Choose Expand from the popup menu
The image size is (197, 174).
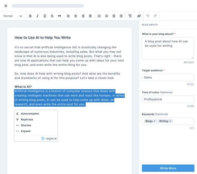(x=36, y=131)
